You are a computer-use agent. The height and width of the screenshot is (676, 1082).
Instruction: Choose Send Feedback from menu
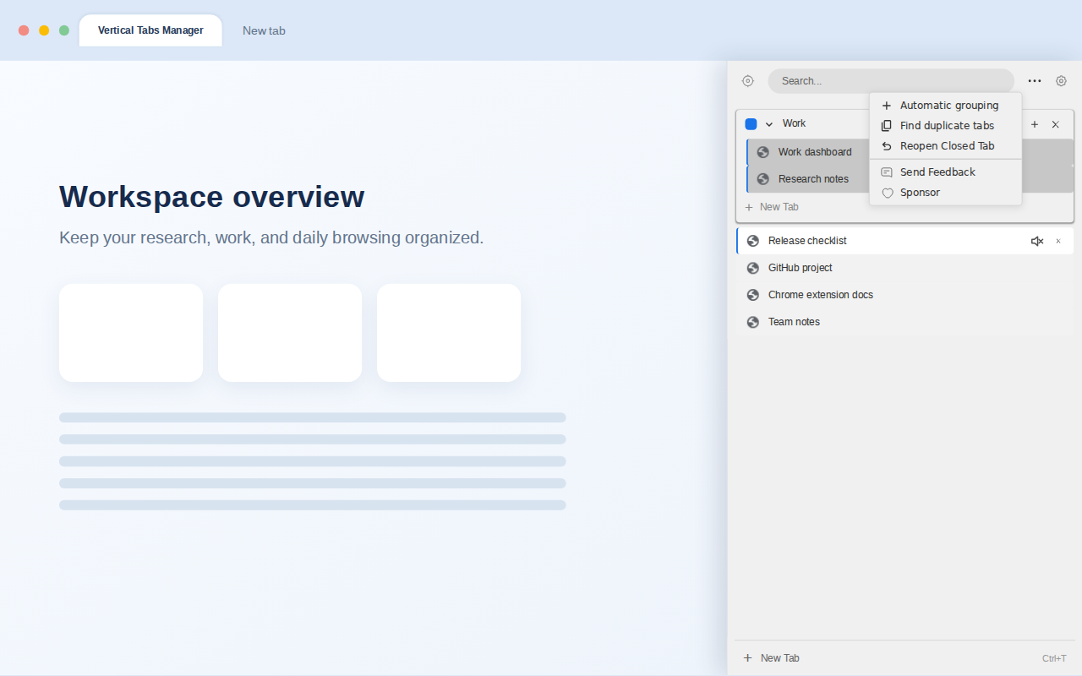coord(945,172)
